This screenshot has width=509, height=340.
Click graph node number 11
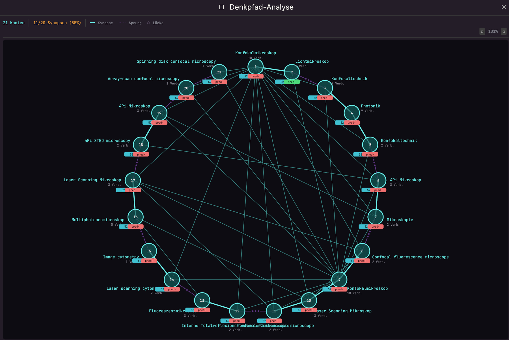[x=274, y=311]
